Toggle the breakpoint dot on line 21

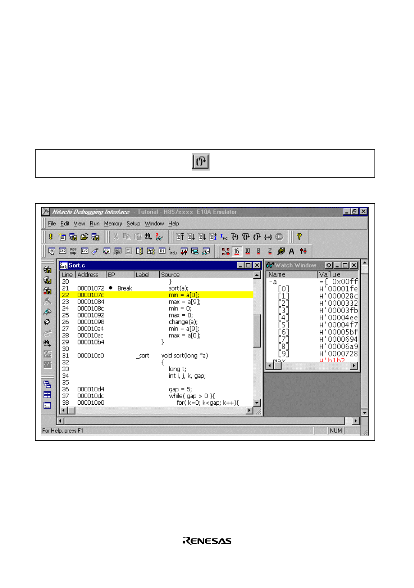click(111, 288)
